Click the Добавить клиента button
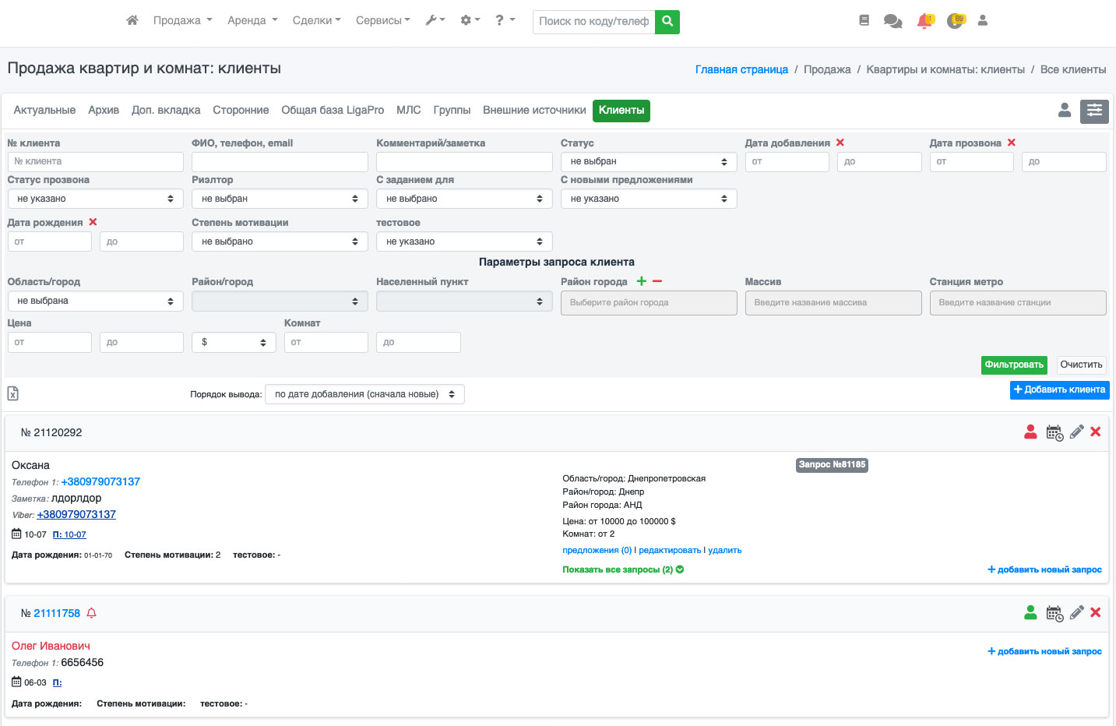Viewport: 1116px width, 726px height. pyautogui.click(x=1059, y=389)
